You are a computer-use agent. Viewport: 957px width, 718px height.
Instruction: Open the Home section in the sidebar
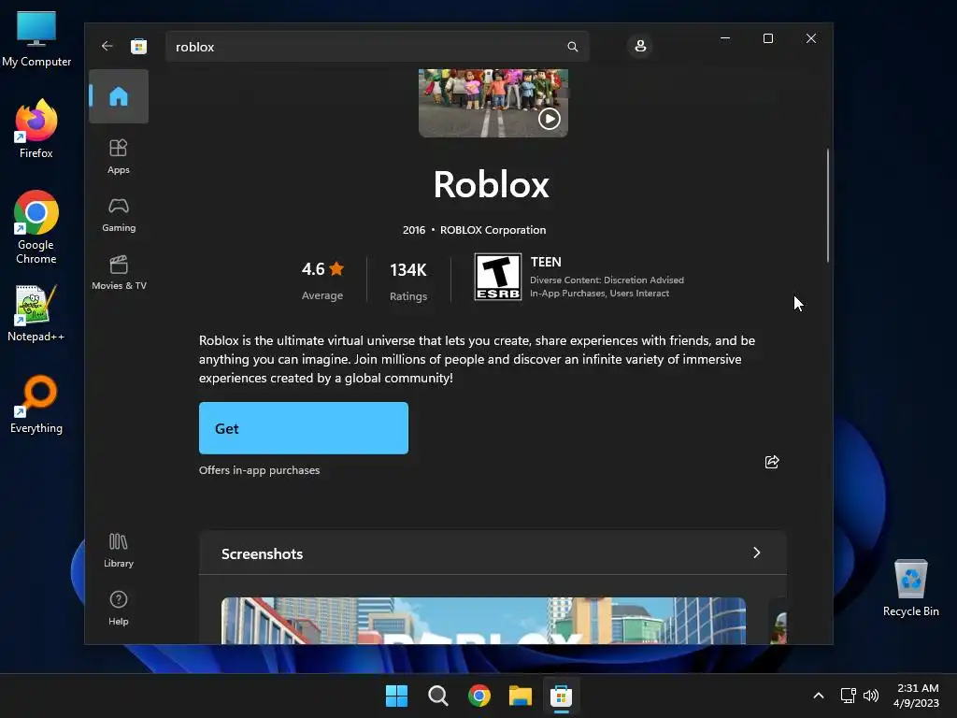point(119,96)
